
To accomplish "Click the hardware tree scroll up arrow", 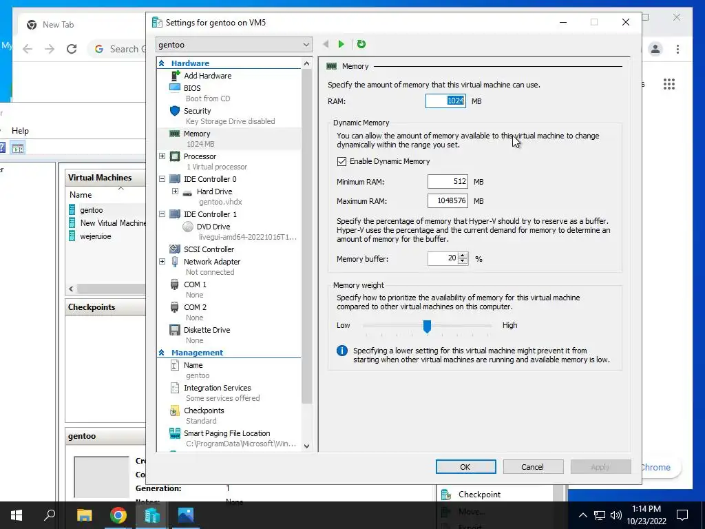I will click(x=306, y=63).
